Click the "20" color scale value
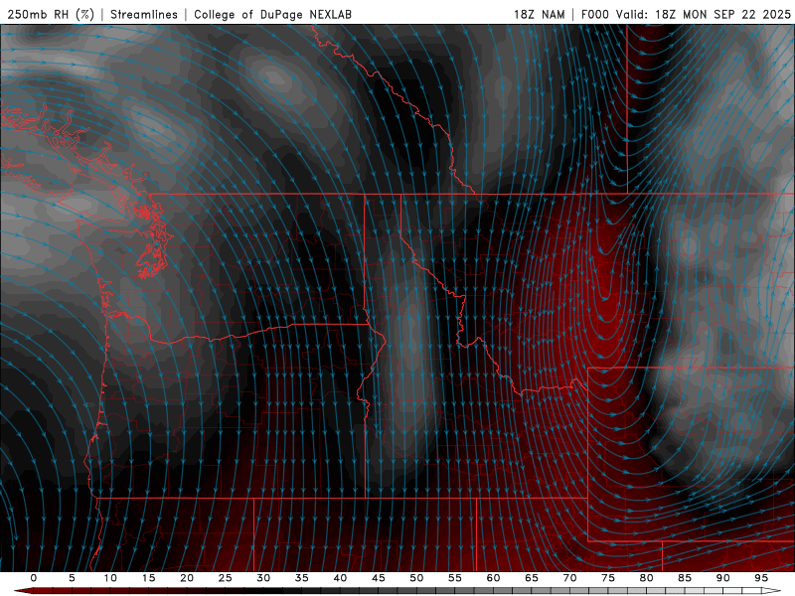 click(x=187, y=578)
